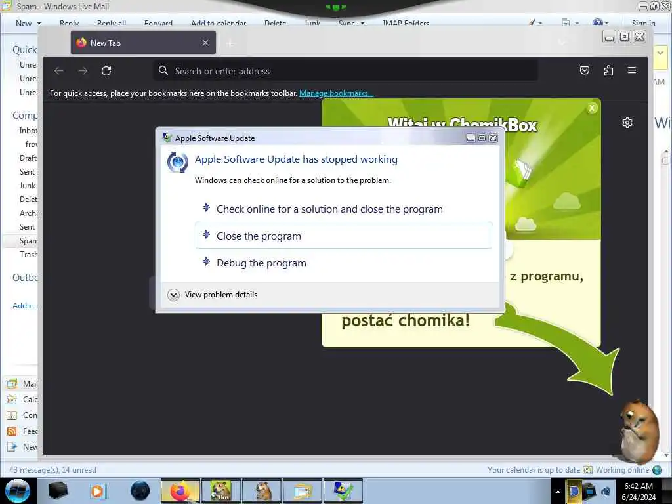Choose Check online for a solution
The height and width of the screenshot is (504, 672).
pyautogui.click(x=344, y=209)
